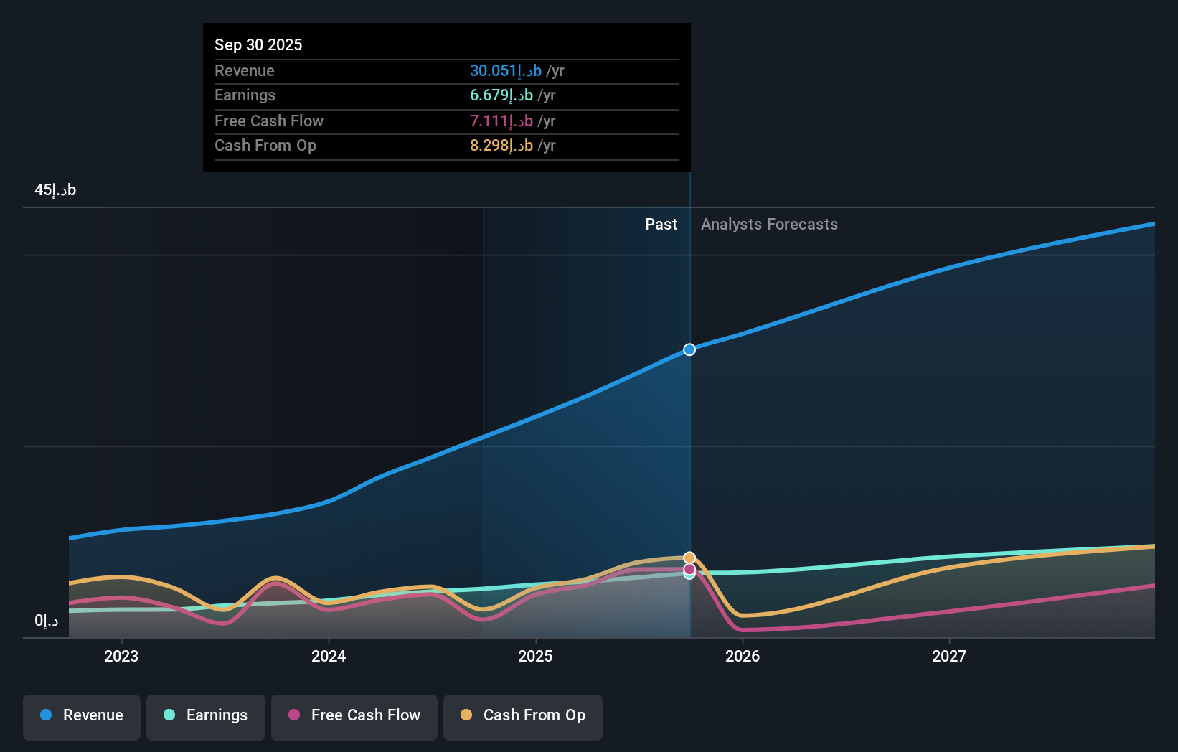The width and height of the screenshot is (1178, 752).
Task: Click the Sep 30 2025 tooltip header
Action: pos(258,44)
